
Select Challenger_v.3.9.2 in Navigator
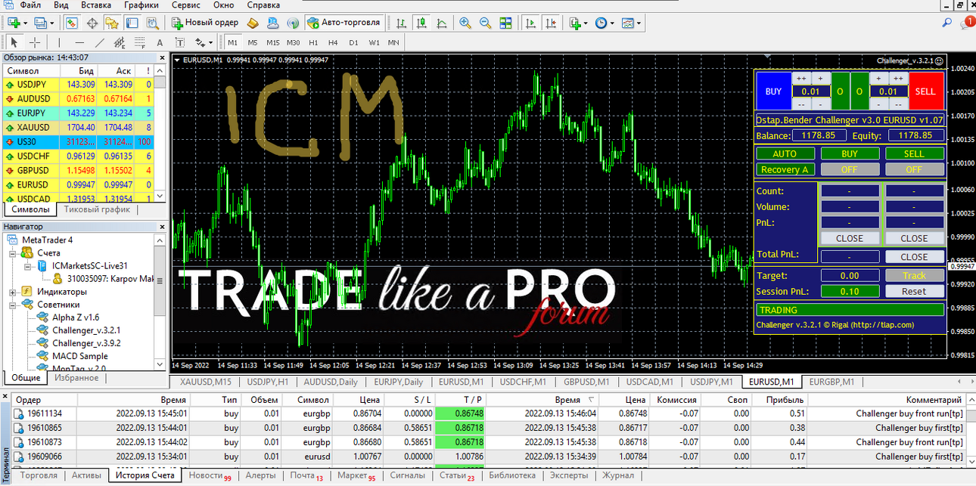pos(86,343)
